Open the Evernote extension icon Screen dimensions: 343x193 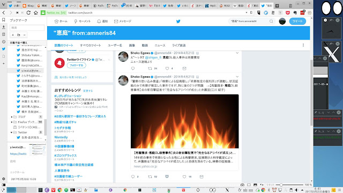295,13
